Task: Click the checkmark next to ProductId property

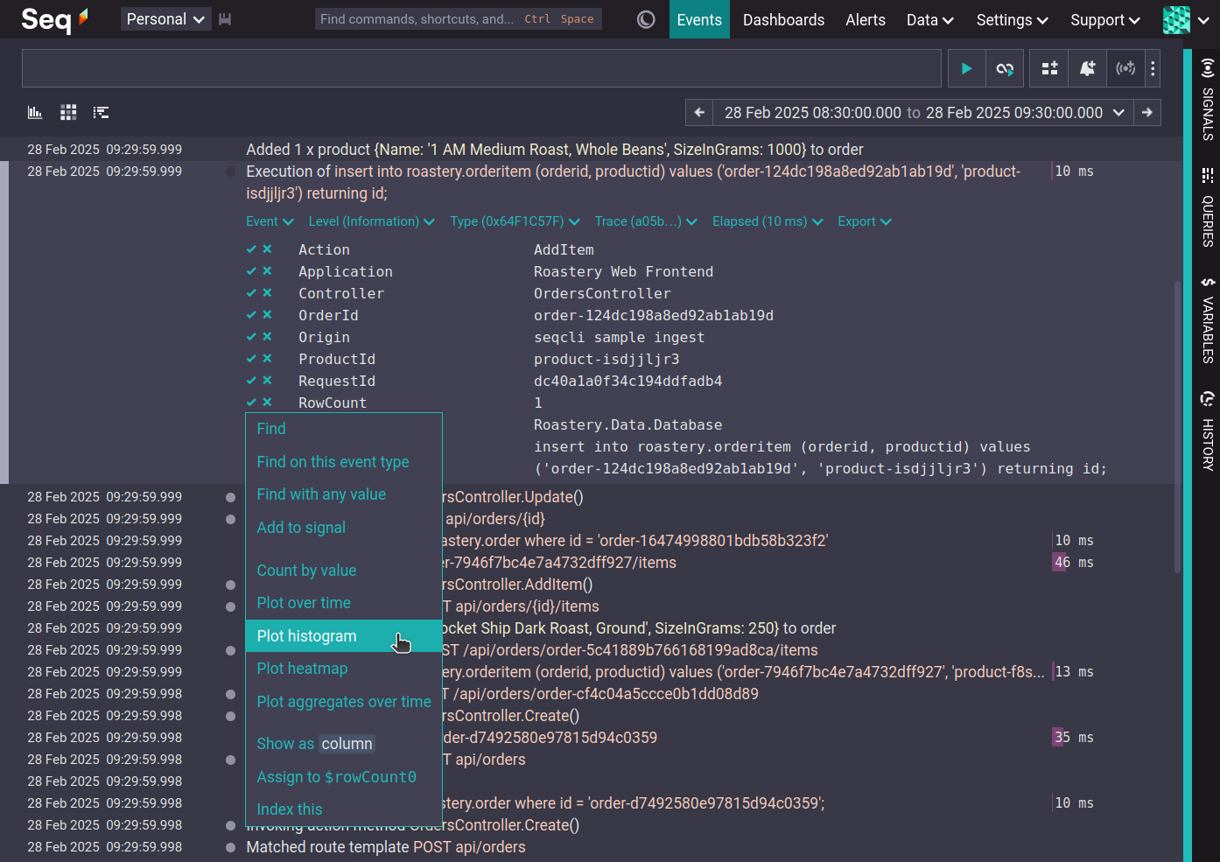Action: [x=251, y=359]
